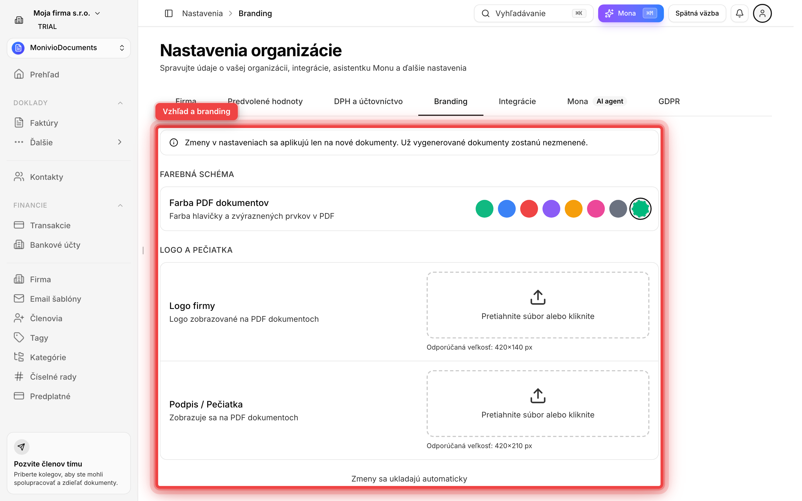Click the search magnifier icon

click(x=485, y=13)
